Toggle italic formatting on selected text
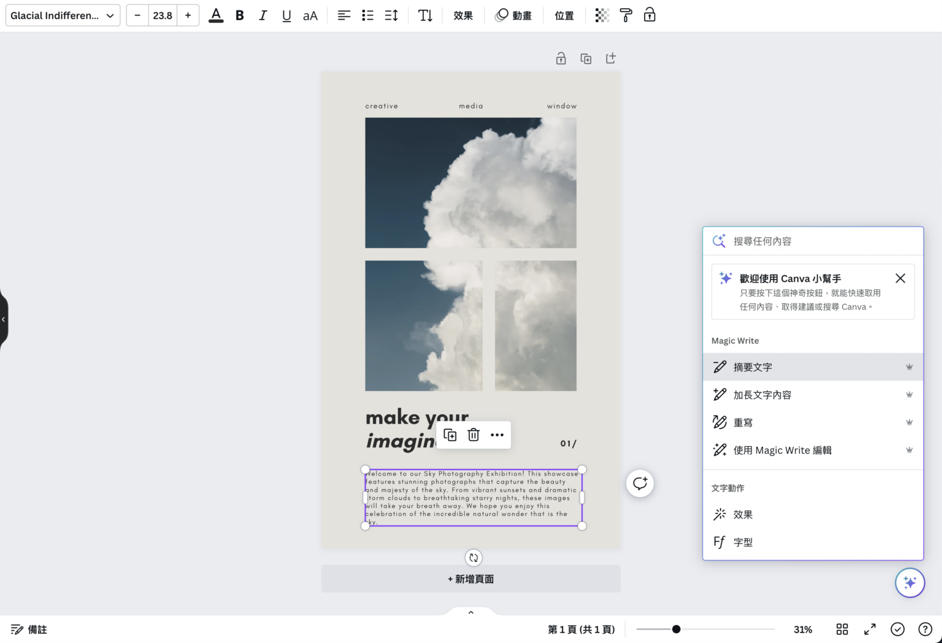This screenshot has height=643, width=942. pos(262,15)
